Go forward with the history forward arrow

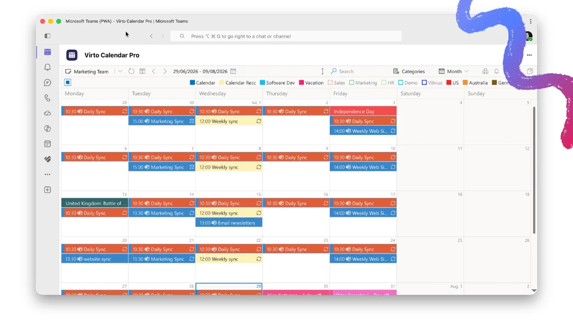(163, 36)
